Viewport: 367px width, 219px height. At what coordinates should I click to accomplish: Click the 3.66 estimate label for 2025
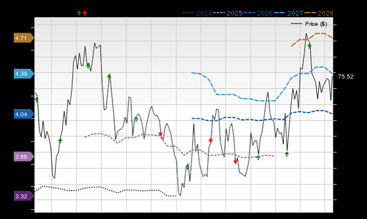pos(24,157)
